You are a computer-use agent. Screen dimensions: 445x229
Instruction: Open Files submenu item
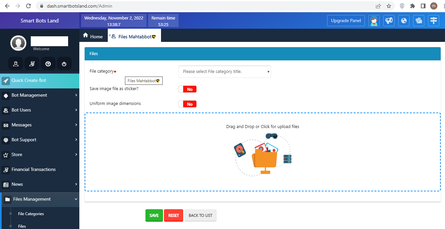tap(22, 226)
